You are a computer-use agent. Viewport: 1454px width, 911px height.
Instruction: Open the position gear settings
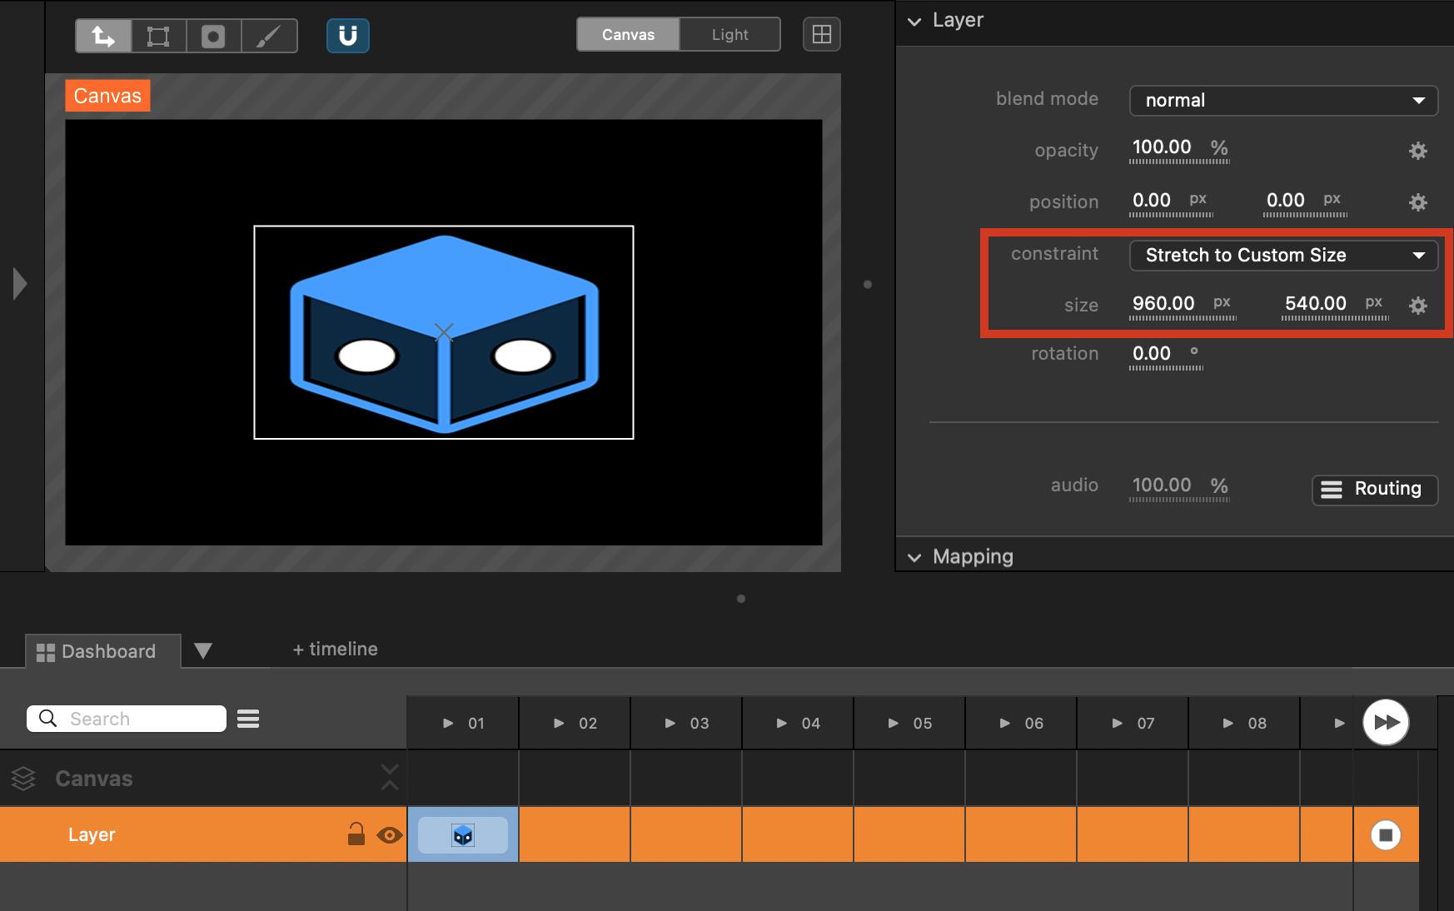pos(1417,202)
